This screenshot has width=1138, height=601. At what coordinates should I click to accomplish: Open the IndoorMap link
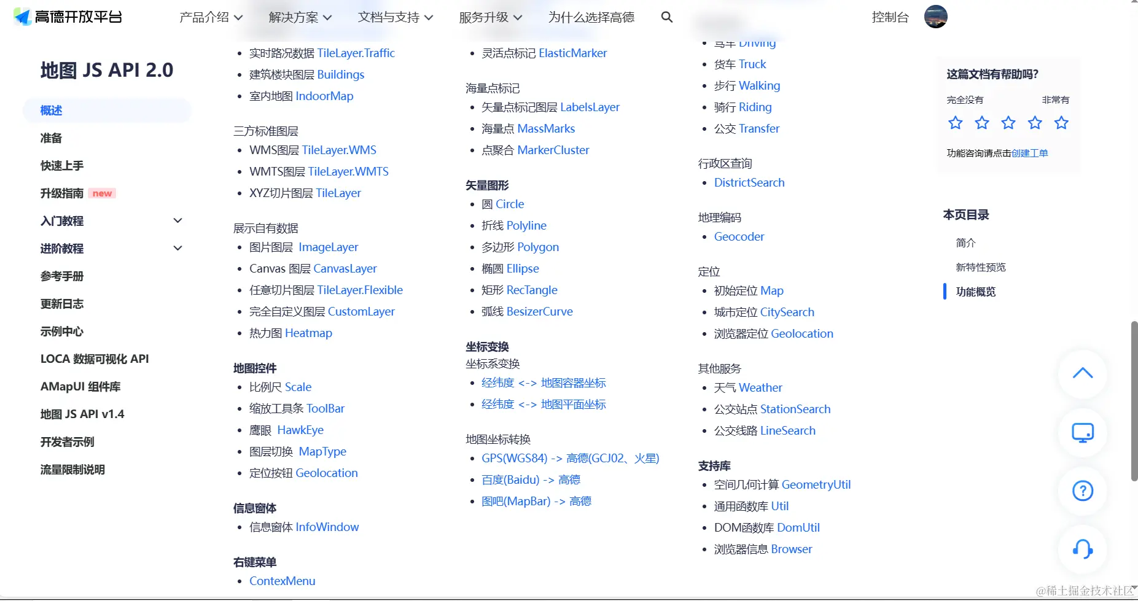pos(324,96)
